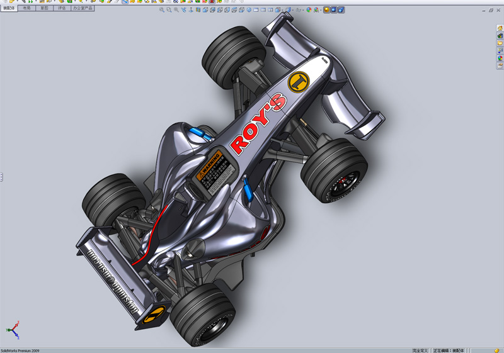This screenshot has width=504, height=353.
Task: Expand the collapsed left panel handle
Action: (1, 177)
